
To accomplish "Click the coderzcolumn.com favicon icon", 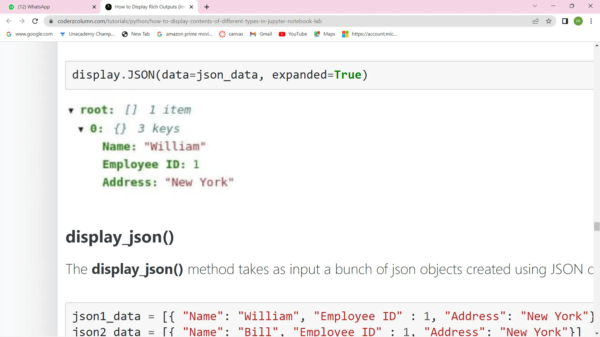I will click(108, 7).
